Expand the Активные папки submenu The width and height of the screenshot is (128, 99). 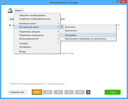37,23
